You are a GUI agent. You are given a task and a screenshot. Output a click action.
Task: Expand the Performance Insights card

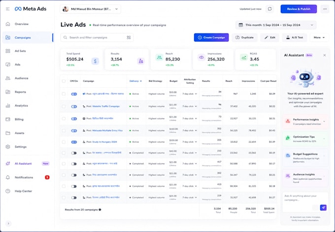305,121
